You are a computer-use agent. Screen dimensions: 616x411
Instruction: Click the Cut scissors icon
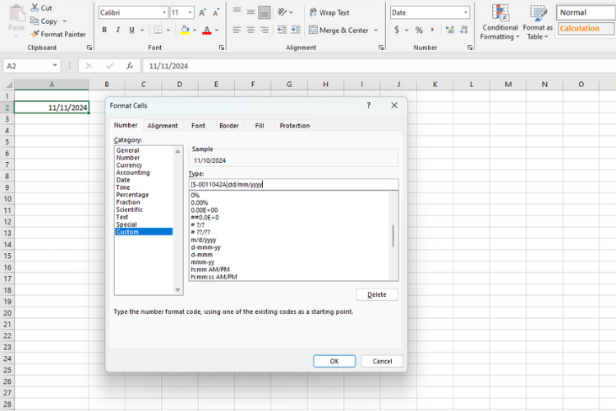[x=35, y=7]
